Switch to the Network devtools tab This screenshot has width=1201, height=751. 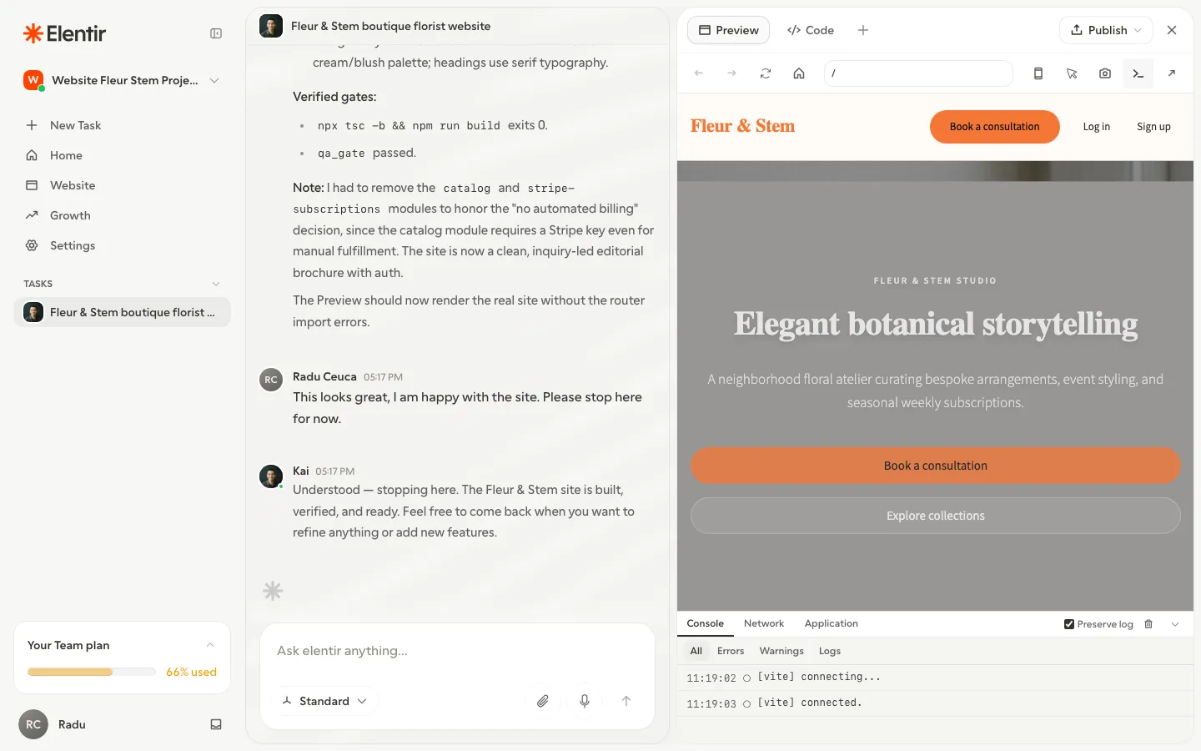764,623
